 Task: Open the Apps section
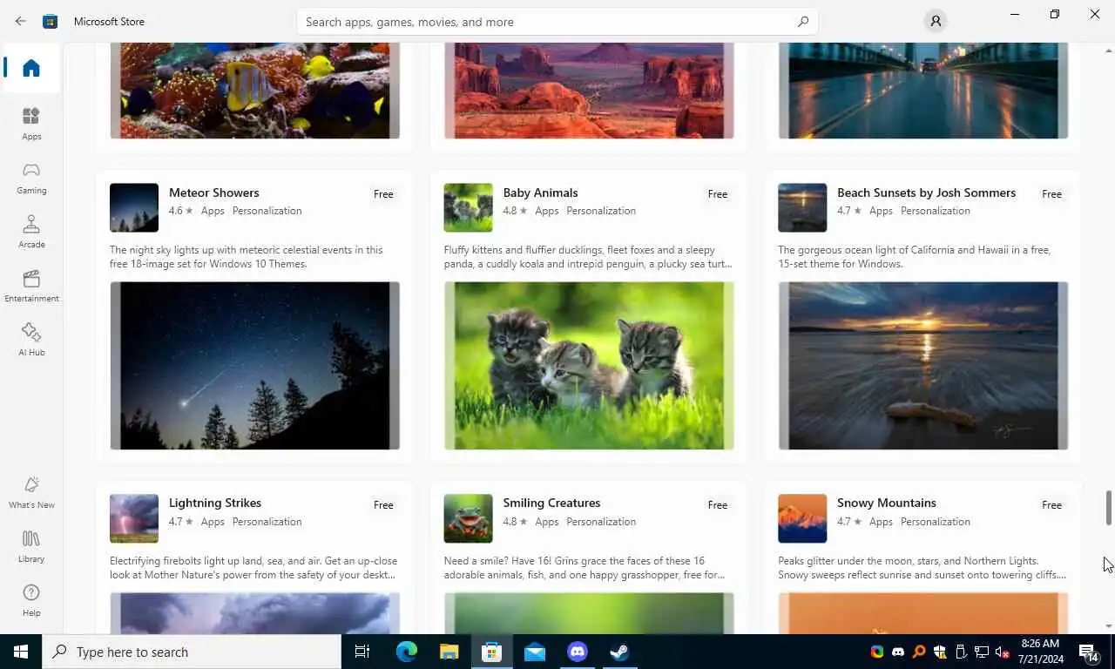click(x=31, y=123)
